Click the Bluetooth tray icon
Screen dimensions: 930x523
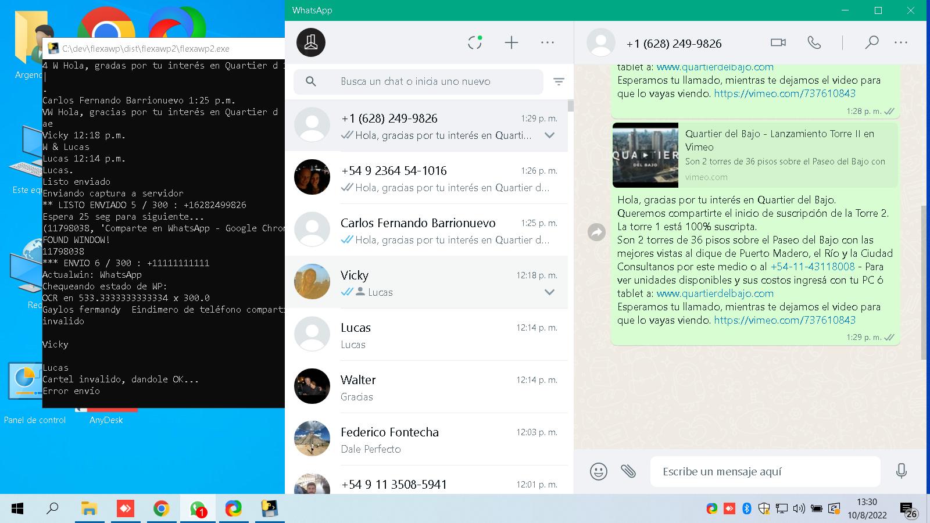tap(747, 509)
